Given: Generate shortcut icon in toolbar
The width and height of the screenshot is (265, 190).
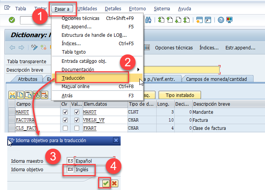Looking at the screenshot, I should coord(208,20).
